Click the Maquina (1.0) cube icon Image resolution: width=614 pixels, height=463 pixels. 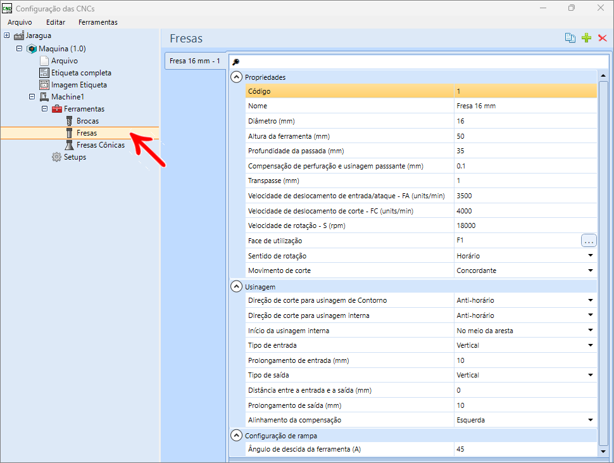pyautogui.click(x=32, y=49)
